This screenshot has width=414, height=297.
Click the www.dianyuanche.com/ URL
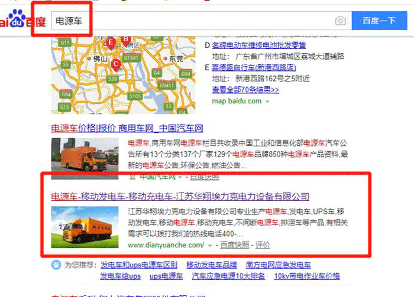[166, 245]
